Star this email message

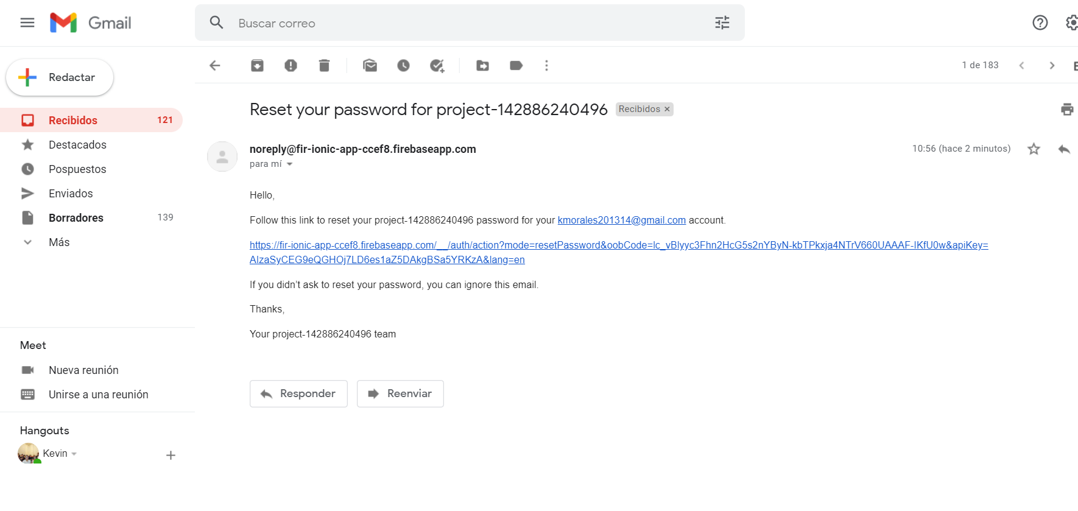[x=1034, y=149]
